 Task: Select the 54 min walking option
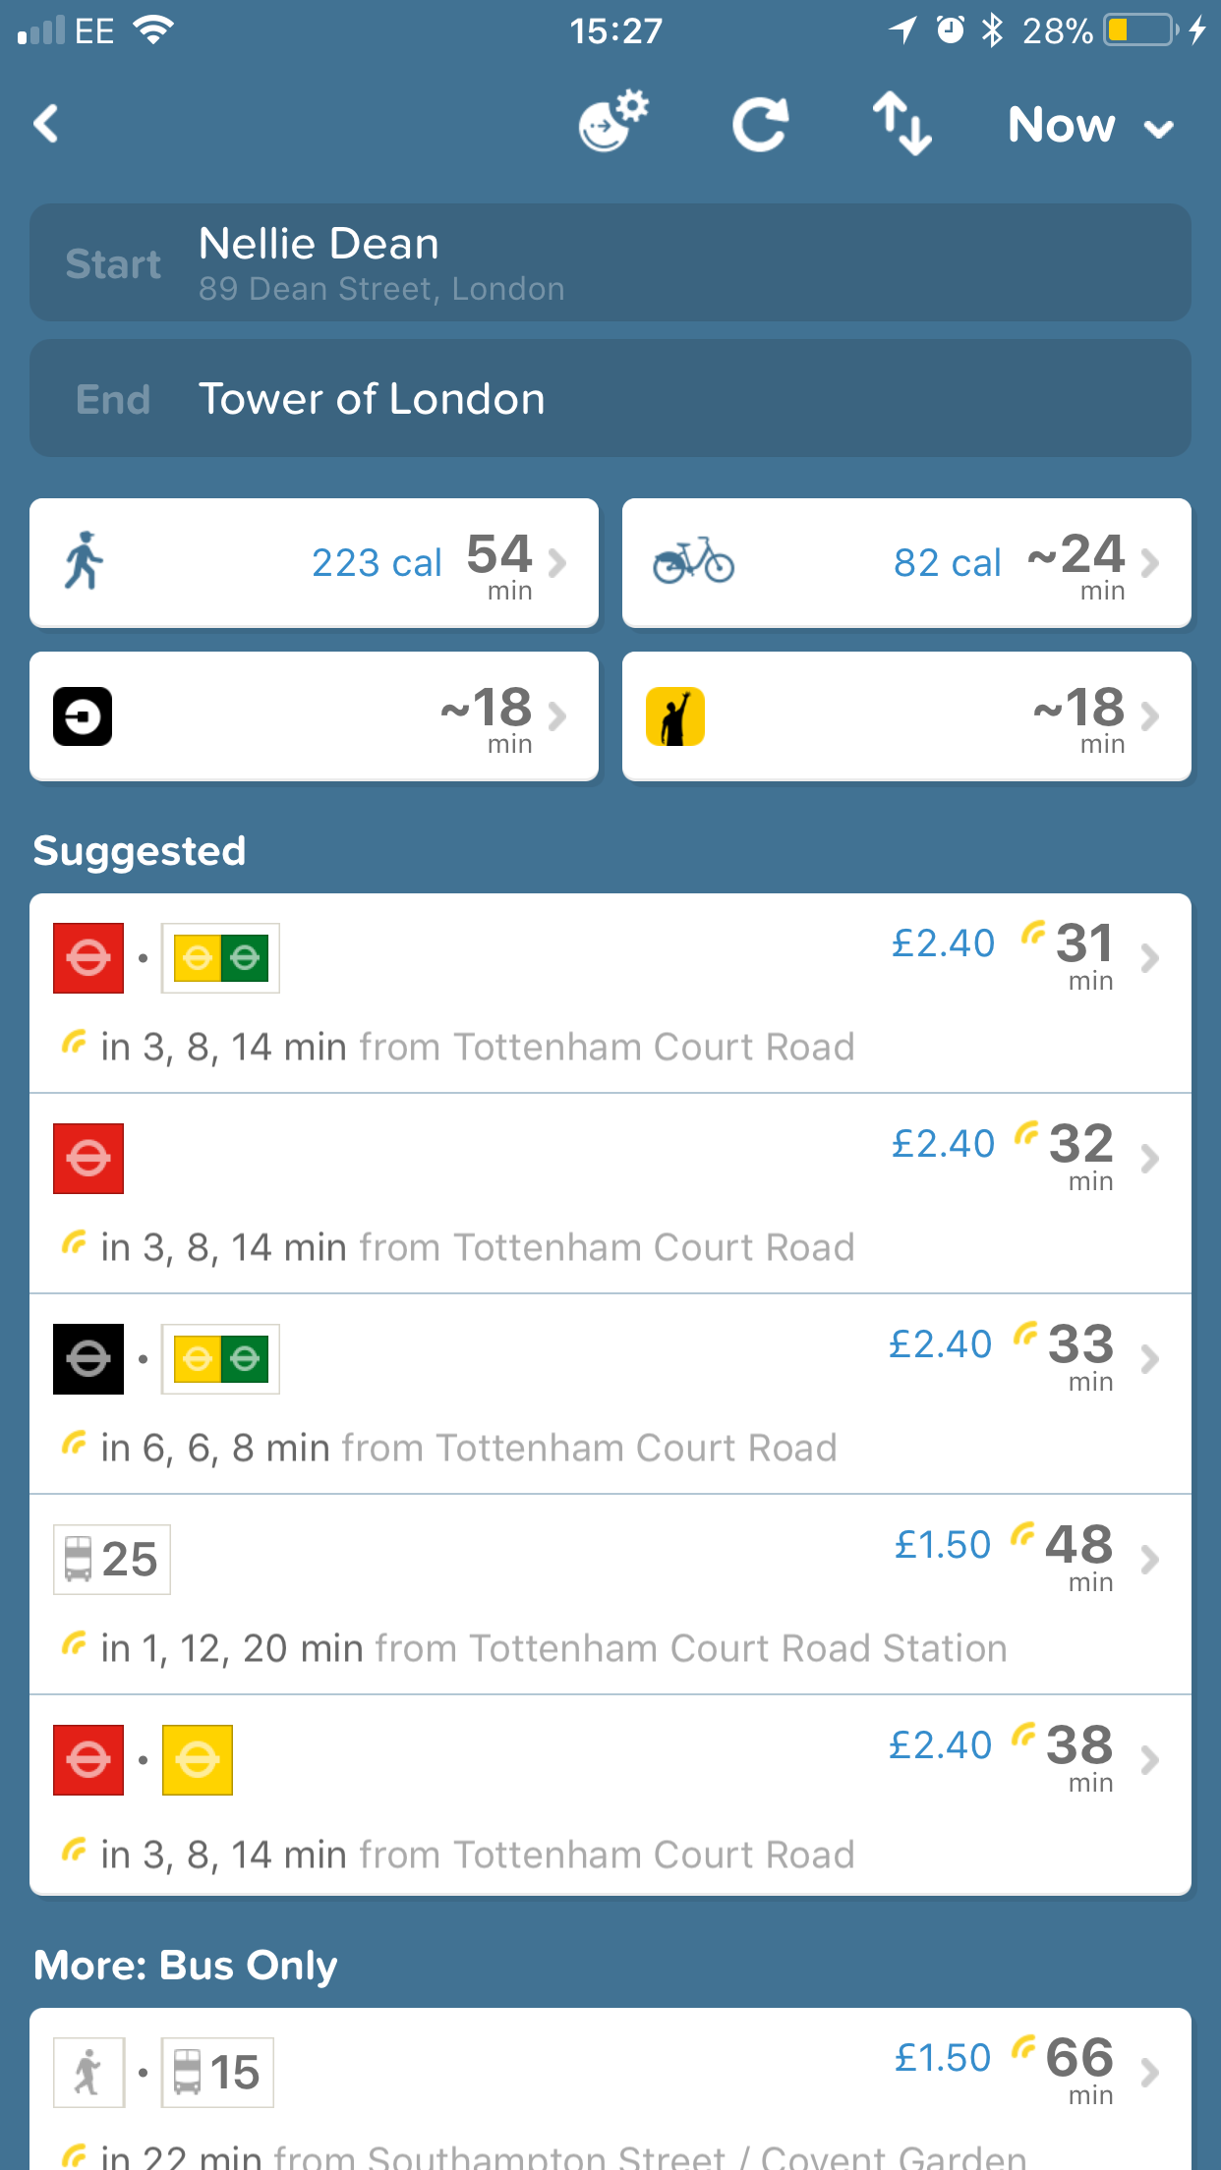pyautogui.click(x=314, y=563)
